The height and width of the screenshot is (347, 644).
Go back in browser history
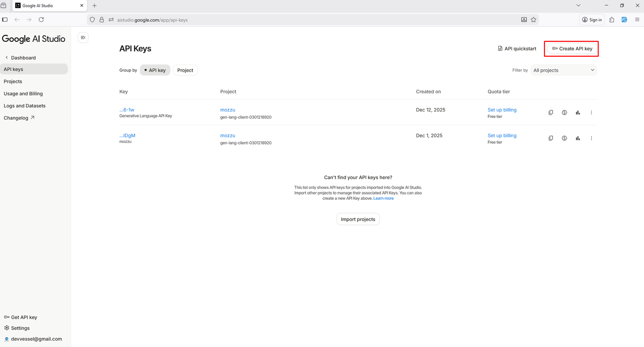17,20
